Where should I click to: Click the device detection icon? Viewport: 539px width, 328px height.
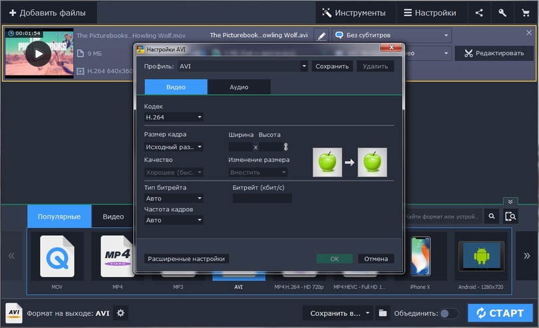511,216
